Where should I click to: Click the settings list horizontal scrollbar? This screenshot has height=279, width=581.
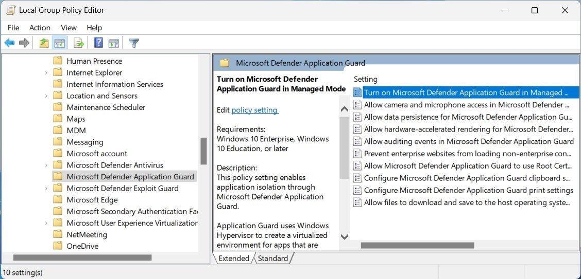coord(418,246)
